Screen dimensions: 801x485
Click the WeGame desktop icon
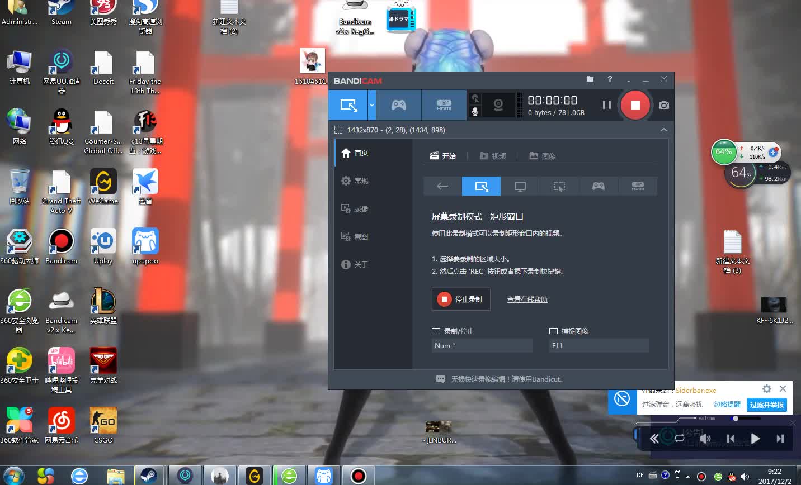pyautogui.click(x=103, y=187)
